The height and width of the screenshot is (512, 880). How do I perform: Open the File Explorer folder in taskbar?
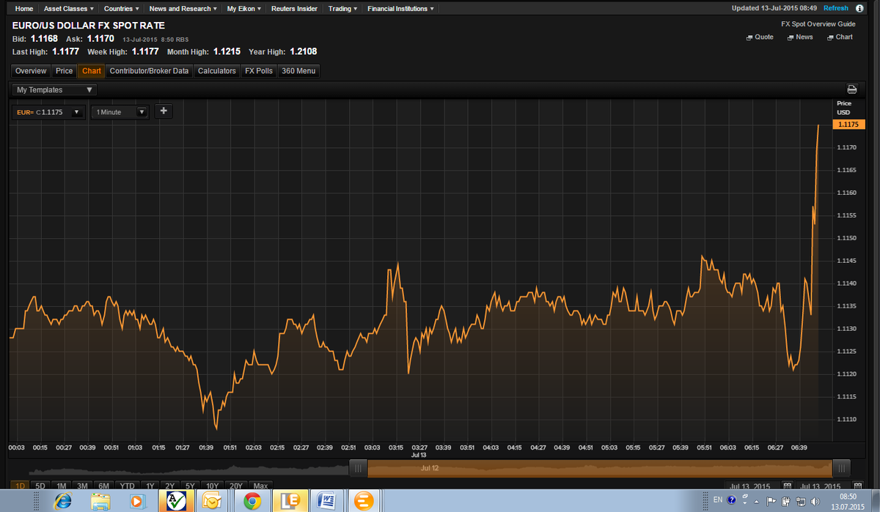click(x=100, y=501)
